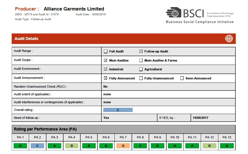
Task: Click the green A rating under PA 11
Action: (192, 146)
